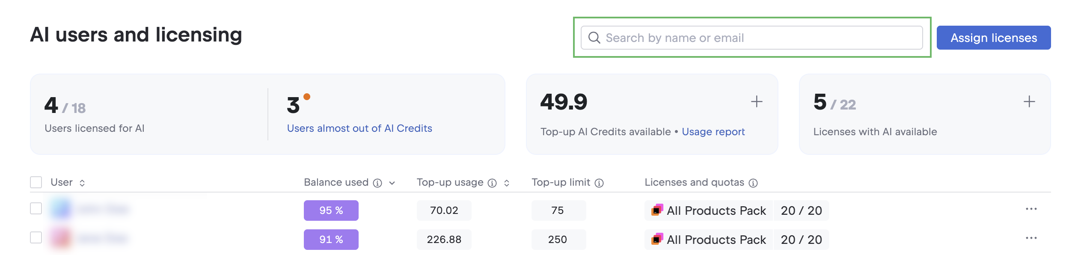This screenshot has width=1081, height=255.
Task: Toggle the select-all checkbox in table header
Action: 36,182
